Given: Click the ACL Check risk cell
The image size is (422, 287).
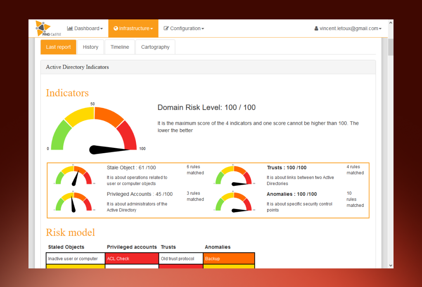Looking at the screenshot, I should 132,259.
